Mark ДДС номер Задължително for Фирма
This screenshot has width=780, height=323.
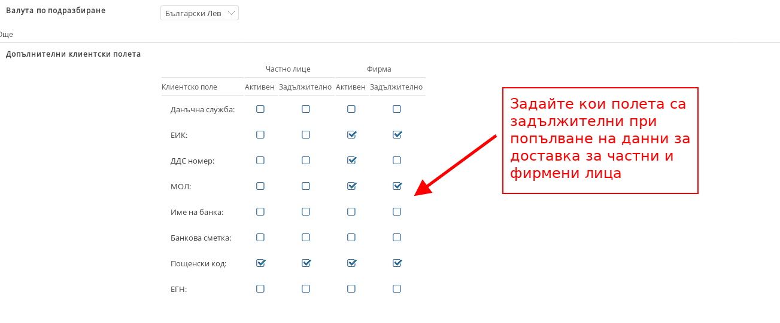(397, 161)
